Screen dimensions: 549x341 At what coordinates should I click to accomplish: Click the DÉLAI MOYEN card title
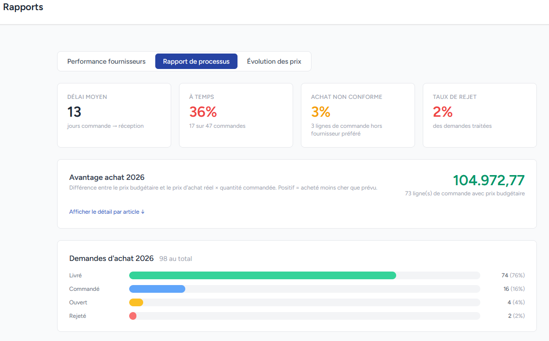pyautogui.click(x=87, y=97)
